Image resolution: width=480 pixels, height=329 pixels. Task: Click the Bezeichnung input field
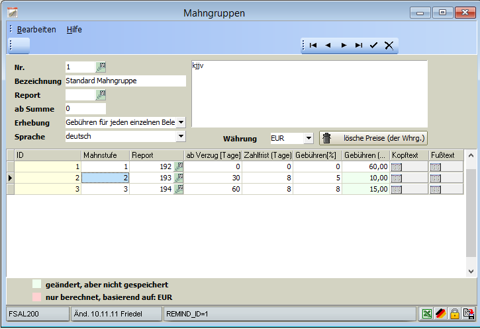click(x=126, y=81)
